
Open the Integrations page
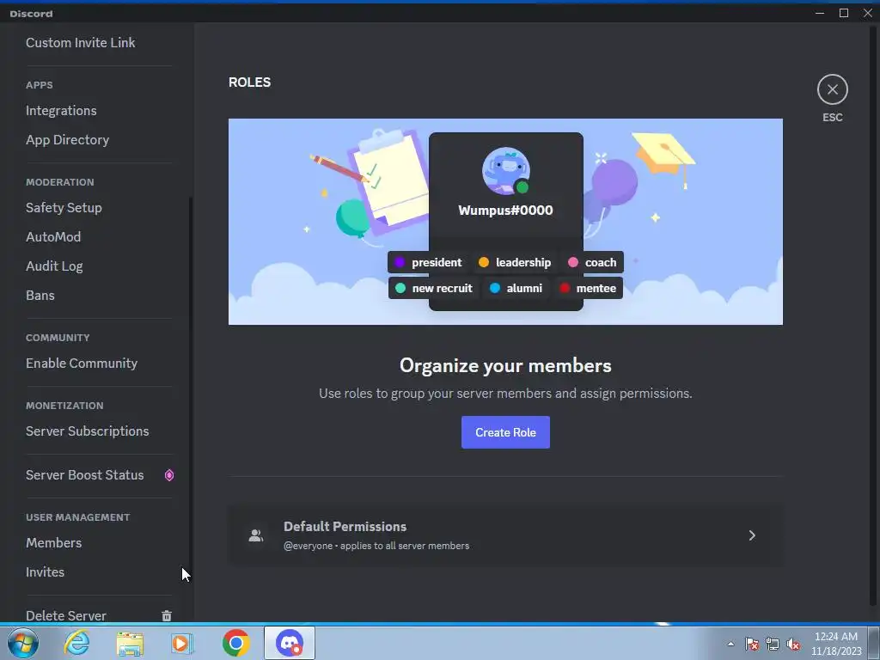point(61,111)
